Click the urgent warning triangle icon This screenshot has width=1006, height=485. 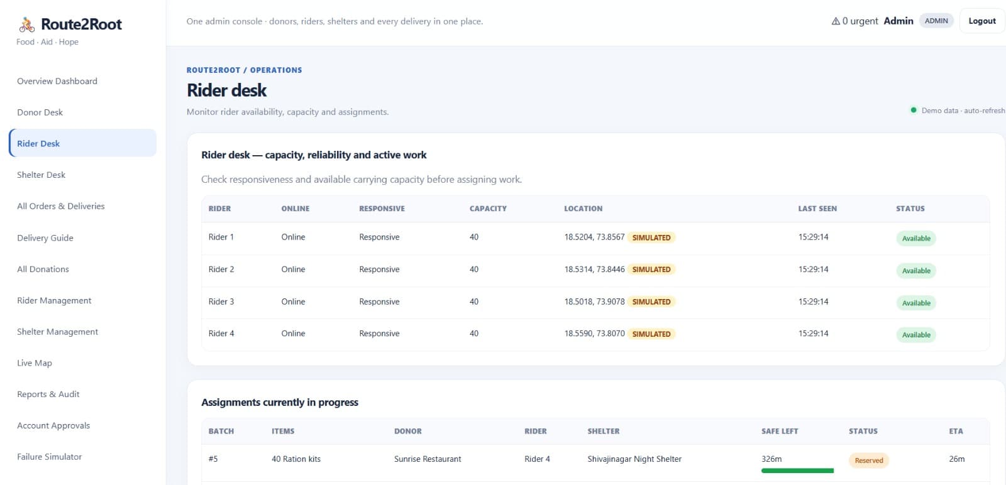[836, 21]
